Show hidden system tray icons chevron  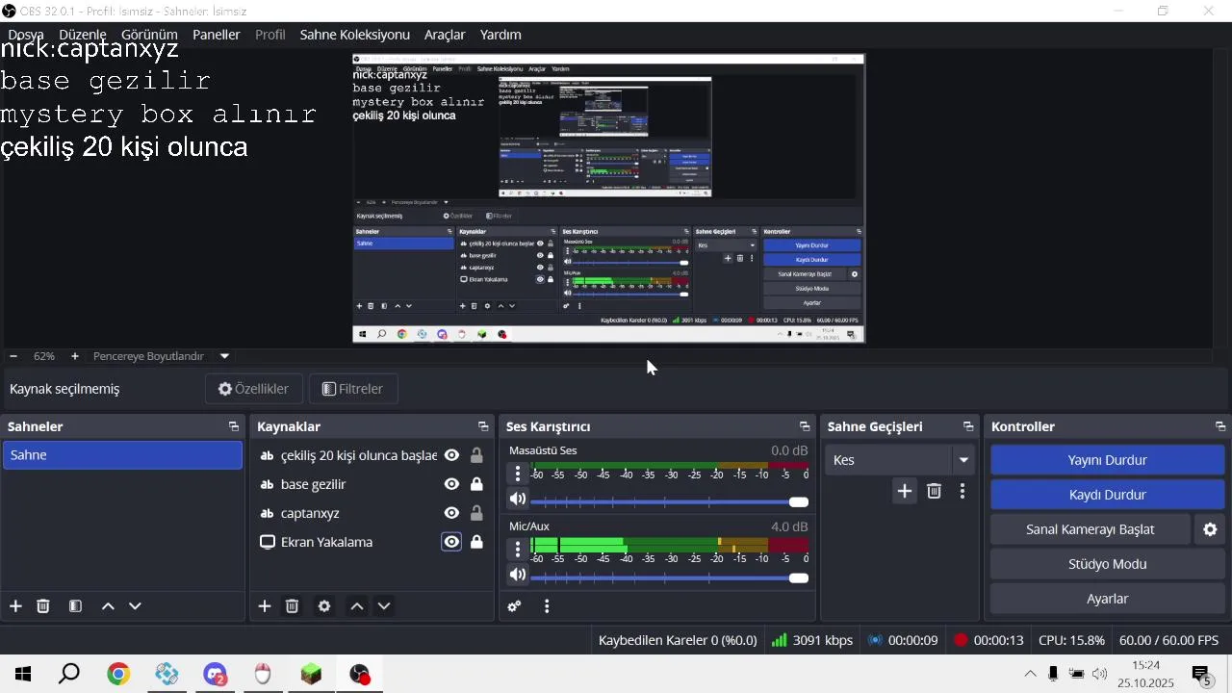click(x=1030, y=674)
